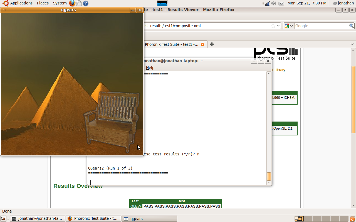Image resolution: width=356 pixels, height=222 pixels.
Task: Open the trash icon in bottom panel
Action: pos(352,219)
